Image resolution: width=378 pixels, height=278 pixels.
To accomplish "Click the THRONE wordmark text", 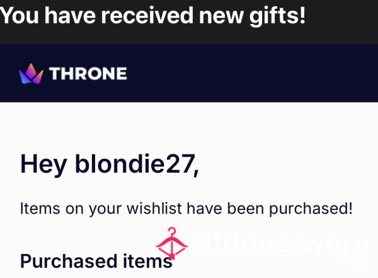I will [x=88, y=74].
